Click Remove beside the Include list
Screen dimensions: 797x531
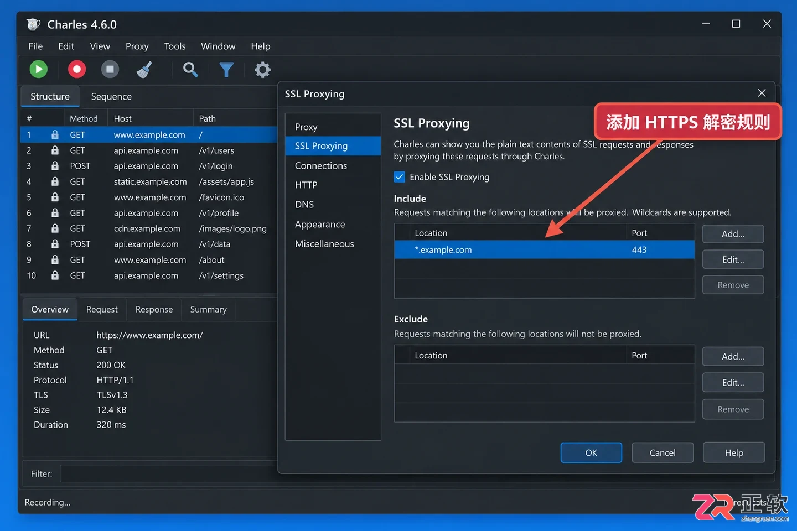tap(733, 285)
